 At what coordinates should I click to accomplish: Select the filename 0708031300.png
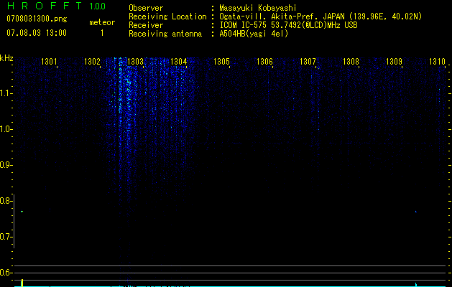37,19
